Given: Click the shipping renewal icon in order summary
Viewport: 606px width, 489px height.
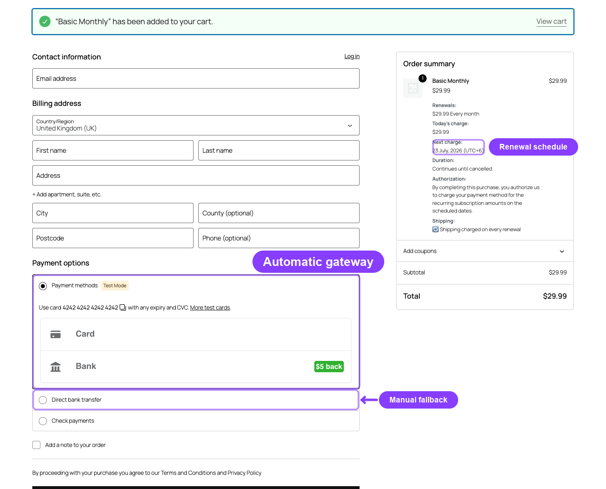Looking at the screenshot, I should (436, 229).
